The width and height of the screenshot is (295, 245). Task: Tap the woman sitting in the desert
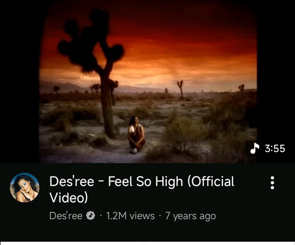[136, 135]
